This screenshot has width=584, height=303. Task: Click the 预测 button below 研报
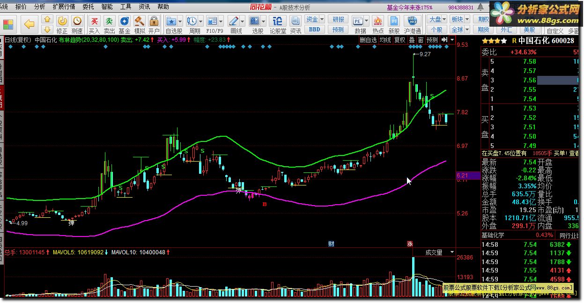click(338, 29)
